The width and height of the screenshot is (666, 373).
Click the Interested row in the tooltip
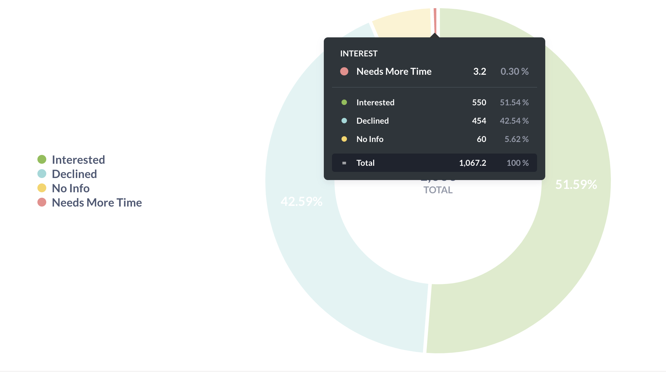click(434, 102)
